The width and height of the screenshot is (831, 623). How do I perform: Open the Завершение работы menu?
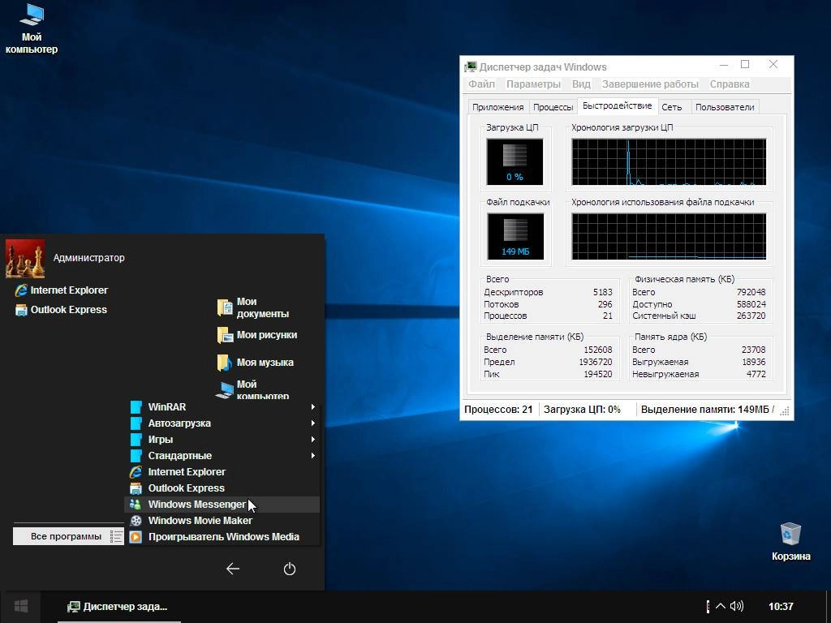click(650, 84)
